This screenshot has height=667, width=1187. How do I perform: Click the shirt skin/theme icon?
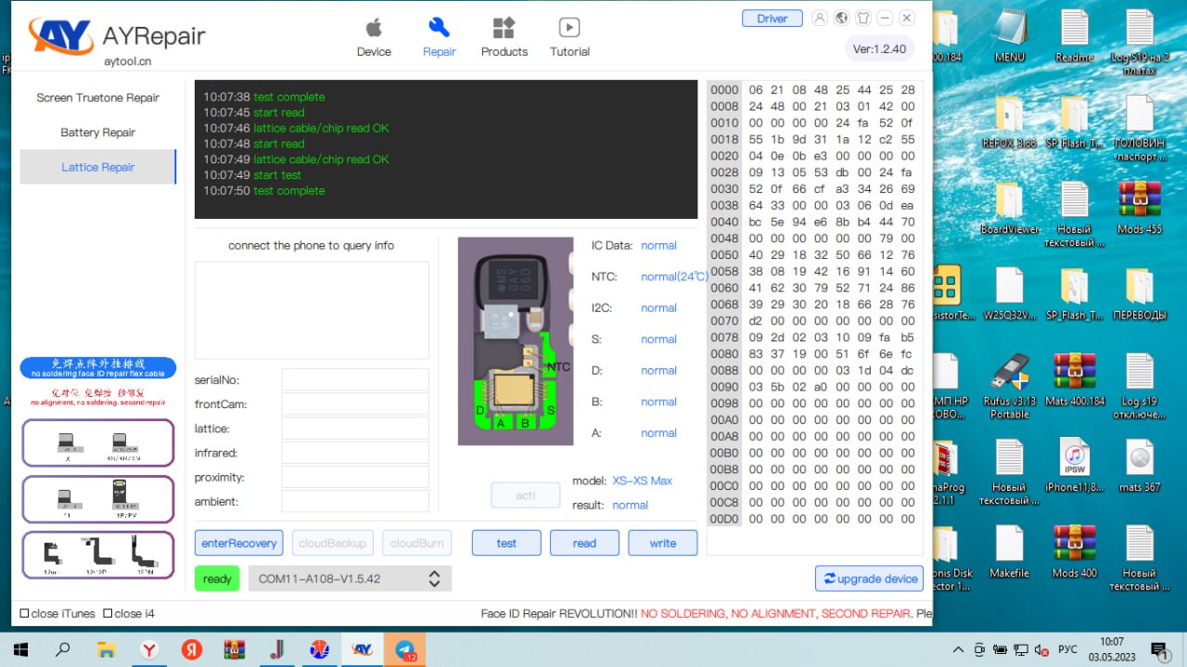pos(863,18)
